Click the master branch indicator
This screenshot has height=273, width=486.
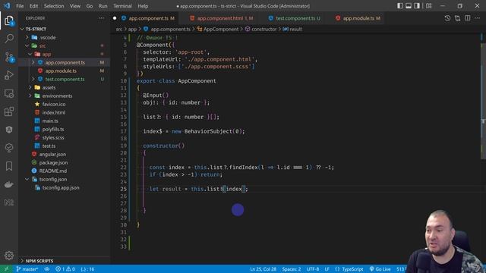[27, 269]
